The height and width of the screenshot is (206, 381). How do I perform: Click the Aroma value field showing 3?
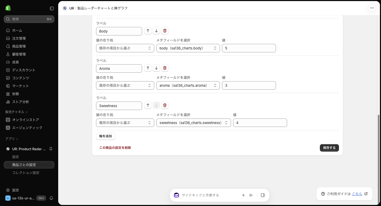[249, 85]
